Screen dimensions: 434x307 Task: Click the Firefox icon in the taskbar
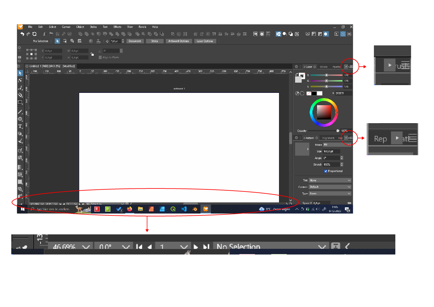click(x=129, y=209)
